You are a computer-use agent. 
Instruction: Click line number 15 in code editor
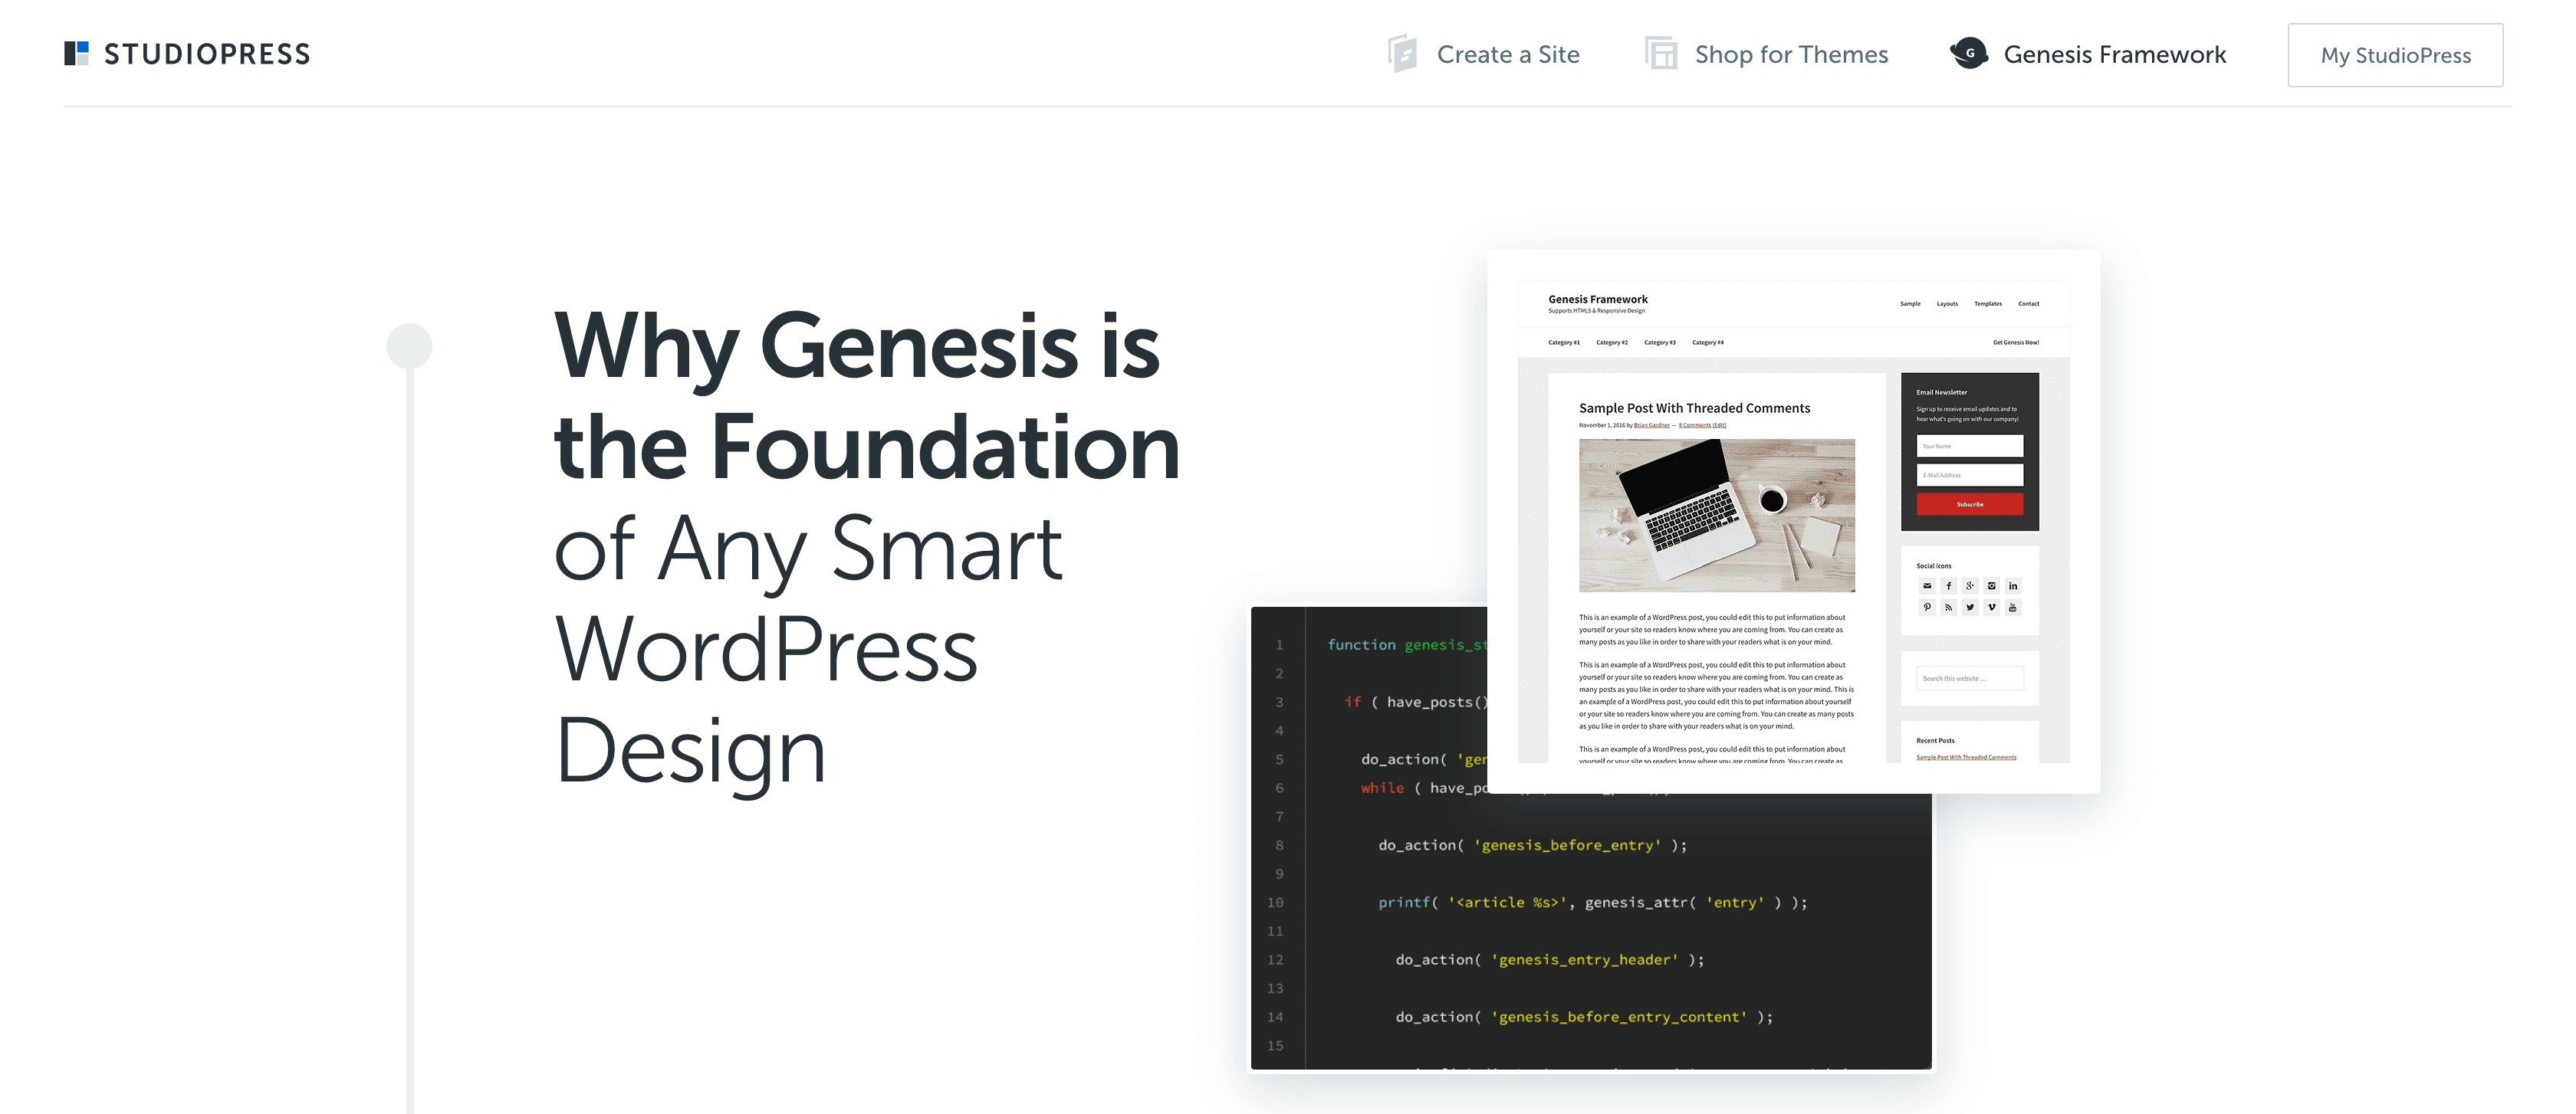[1275, 1046]
